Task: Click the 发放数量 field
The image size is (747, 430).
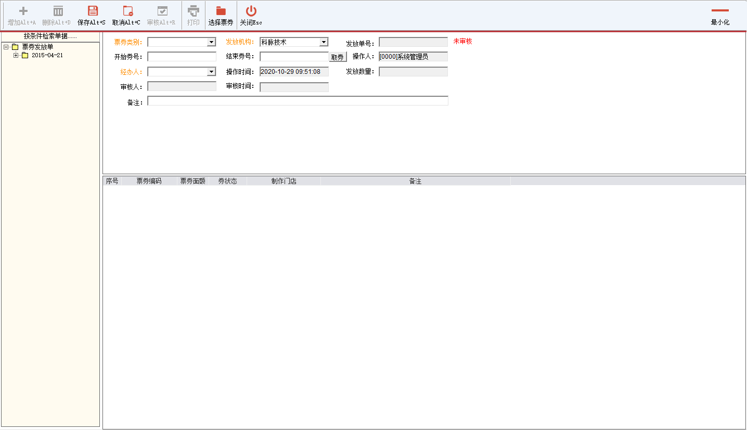Action: tap(414, 72)
